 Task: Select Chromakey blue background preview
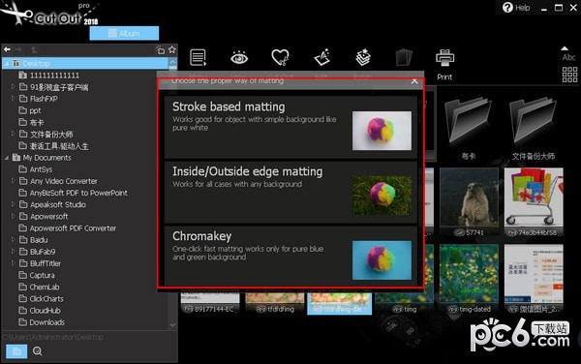pyautogui.click(x=382, y=260)
